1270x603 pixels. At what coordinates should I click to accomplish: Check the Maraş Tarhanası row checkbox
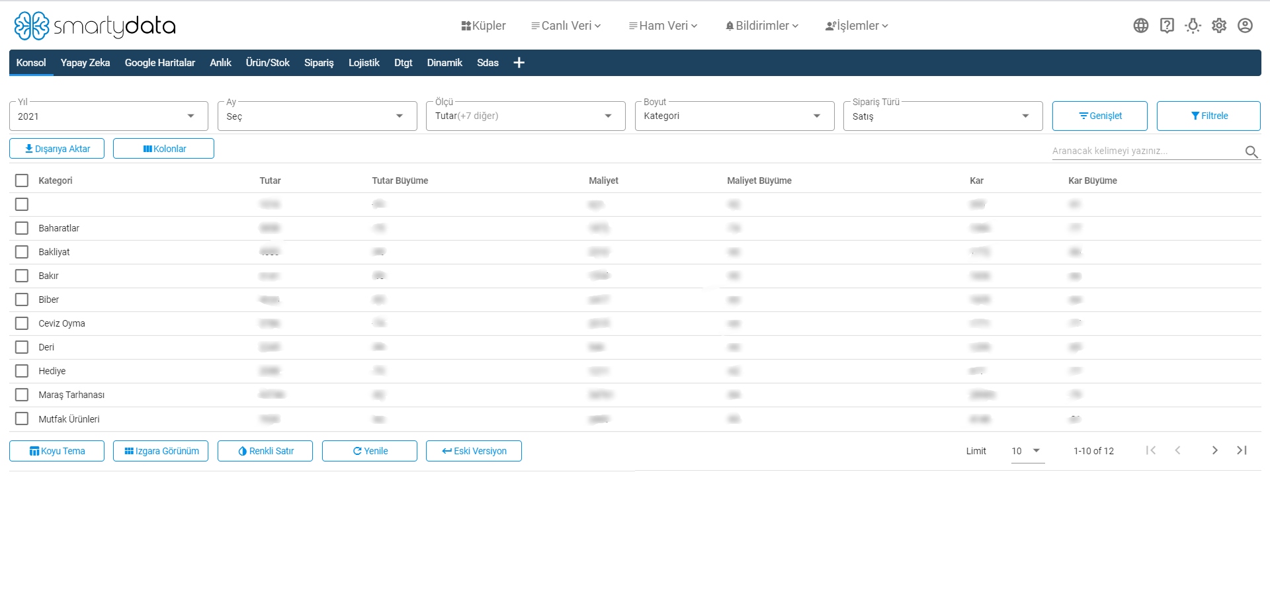pos(22,395)
